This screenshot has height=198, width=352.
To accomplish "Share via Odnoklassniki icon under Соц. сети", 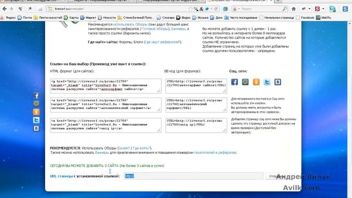I will (256, 82).
